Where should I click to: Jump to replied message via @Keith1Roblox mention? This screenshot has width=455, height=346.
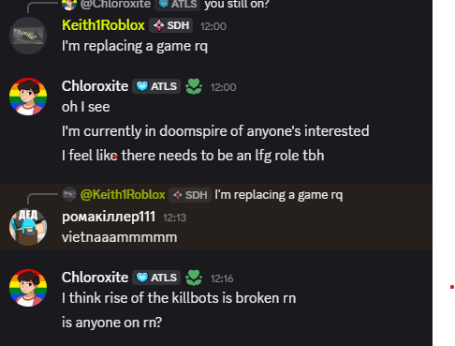click(123, 195)
